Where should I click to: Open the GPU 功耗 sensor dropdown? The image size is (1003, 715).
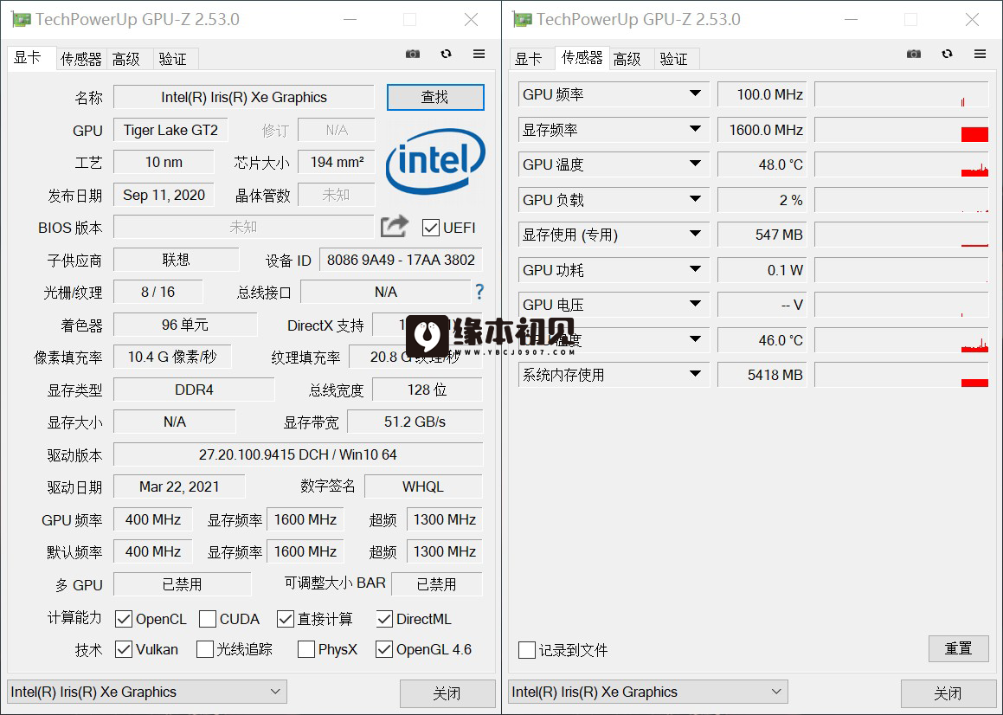point(695,269)
